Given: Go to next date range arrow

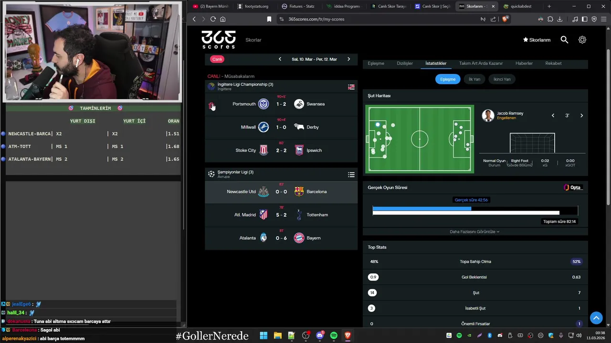Looking at the screenshot, I should point(348,59).
